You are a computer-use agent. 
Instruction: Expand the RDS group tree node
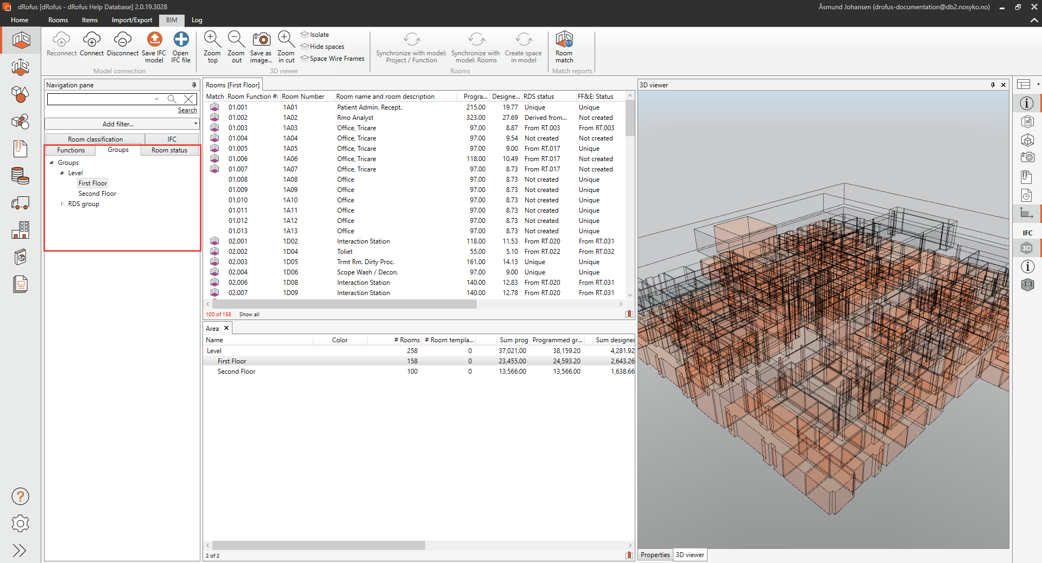click(62, 204)
